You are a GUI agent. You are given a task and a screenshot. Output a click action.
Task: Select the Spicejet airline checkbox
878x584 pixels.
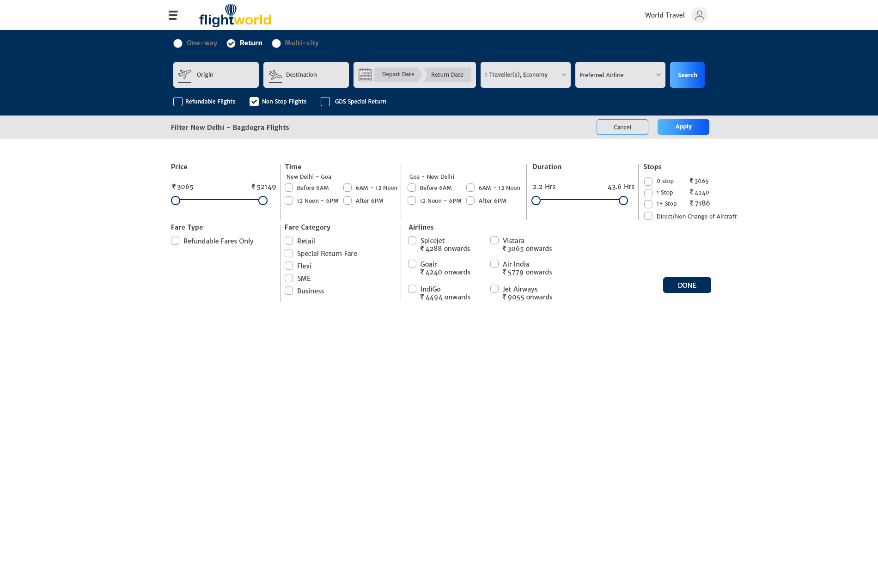pyautogui.click(x=412, y=240)
